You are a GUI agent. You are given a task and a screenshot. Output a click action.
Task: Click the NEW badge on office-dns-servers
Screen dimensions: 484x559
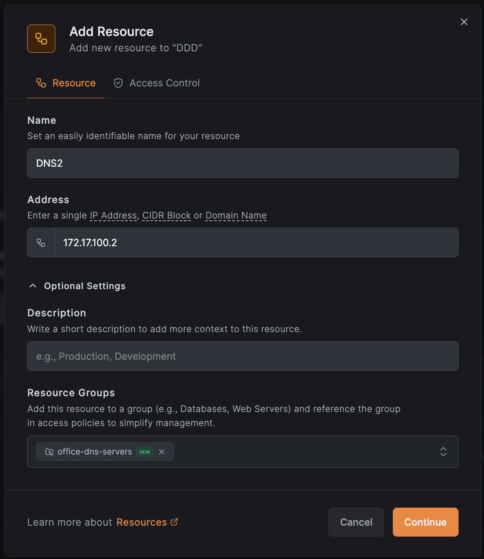tap(145, 452)
